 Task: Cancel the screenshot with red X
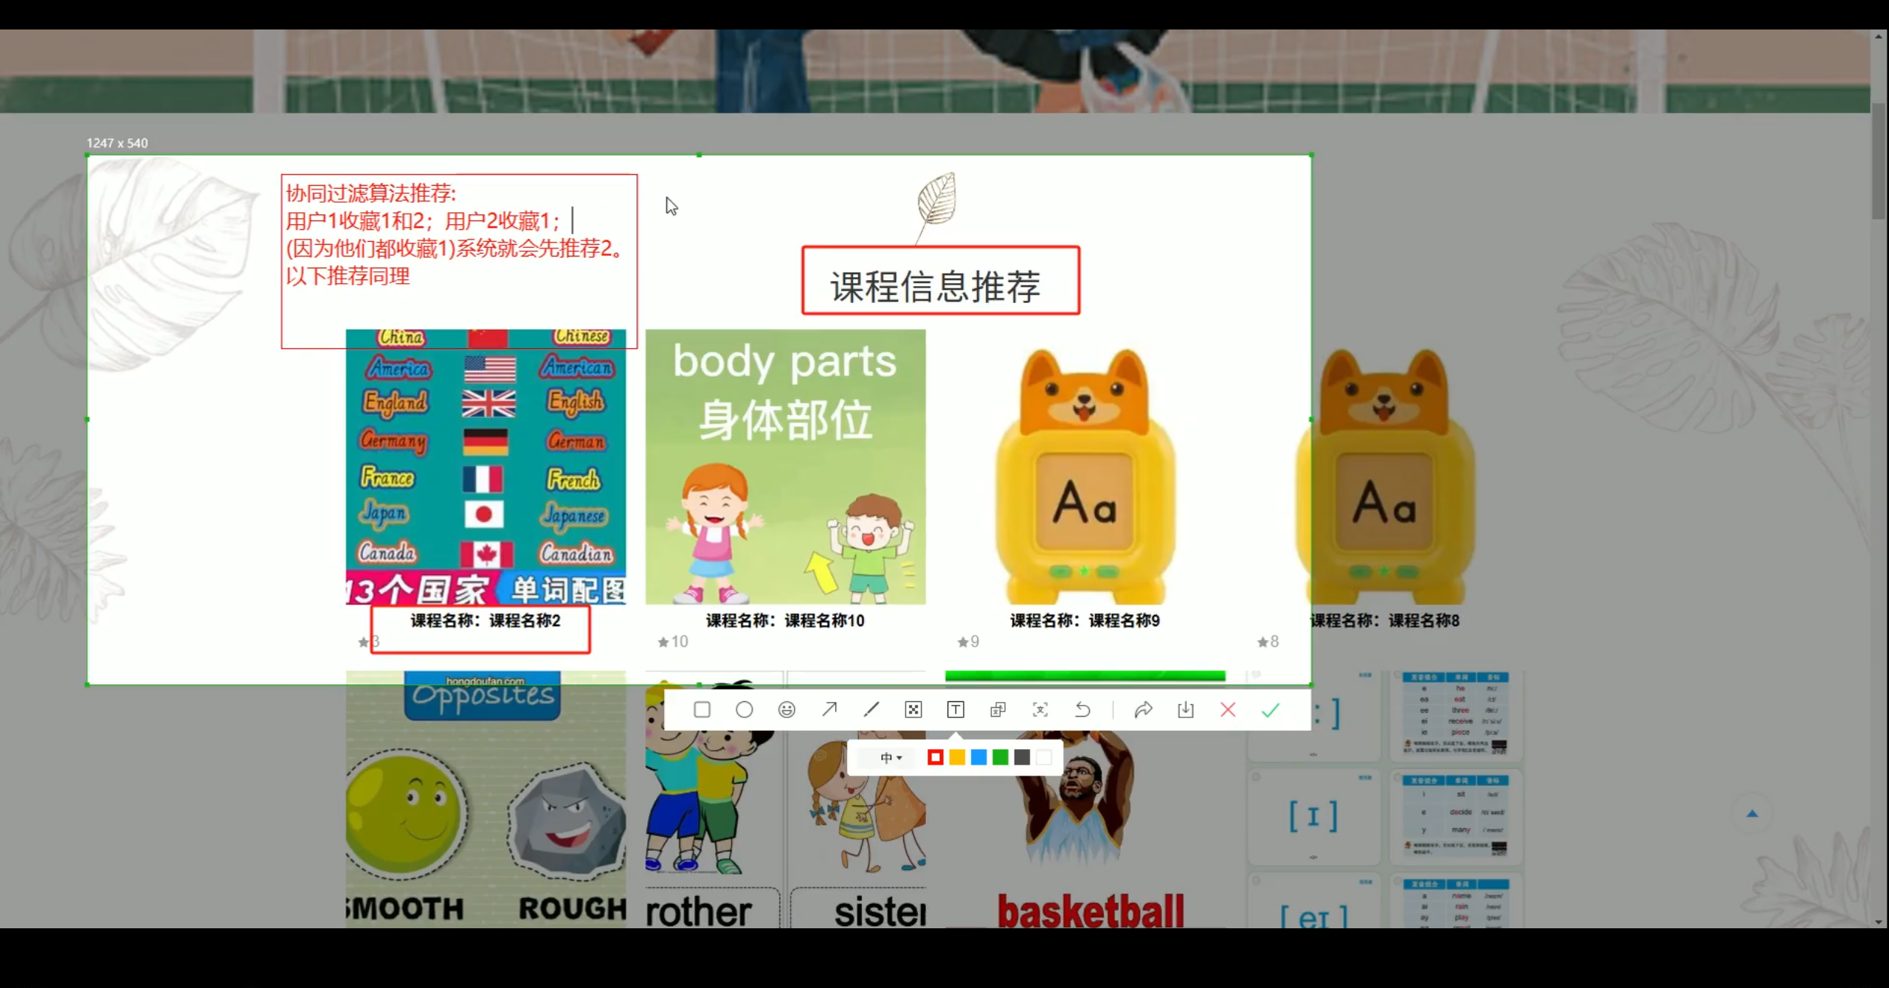point(1228,710)
